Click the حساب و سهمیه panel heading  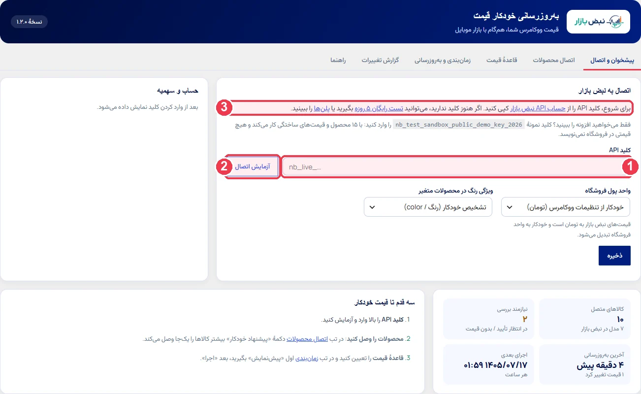(x=177, y=91)
